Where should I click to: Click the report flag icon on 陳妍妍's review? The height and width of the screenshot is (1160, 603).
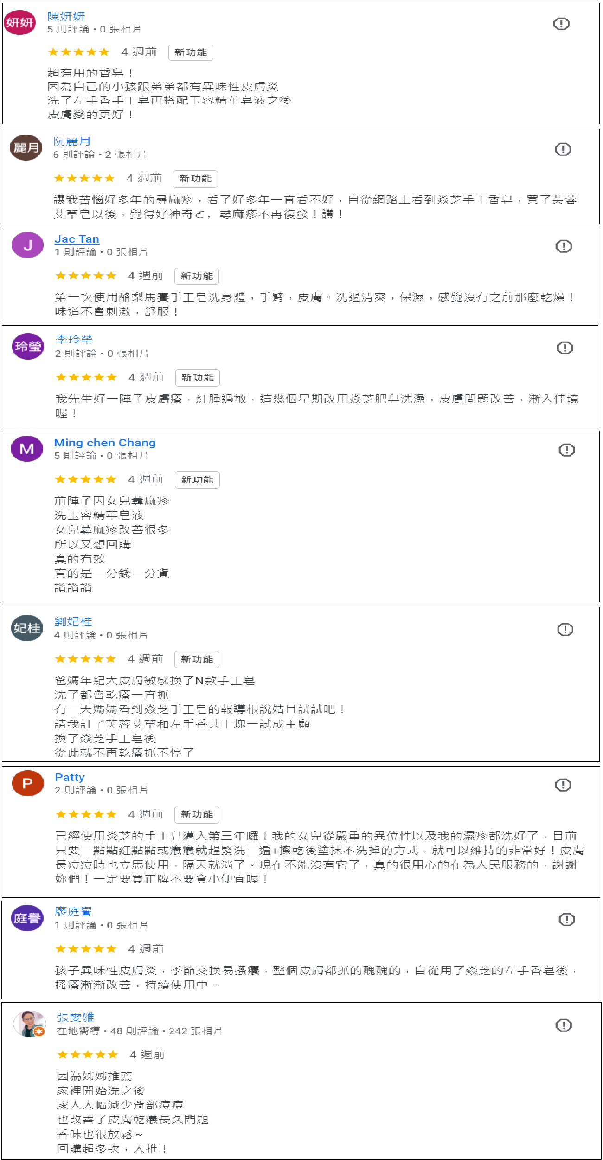point(561,24)
